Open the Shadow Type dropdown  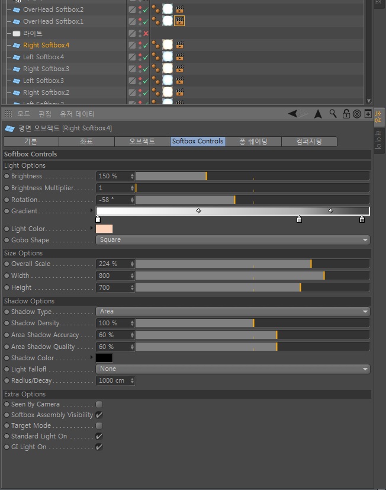(233, 311)
